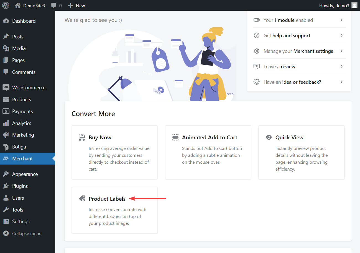The width and height of the screenshot is (360, 253).
Task: Click the Appearance paintbrush icon
Action: pyautogui.click(x=6, y=174)
